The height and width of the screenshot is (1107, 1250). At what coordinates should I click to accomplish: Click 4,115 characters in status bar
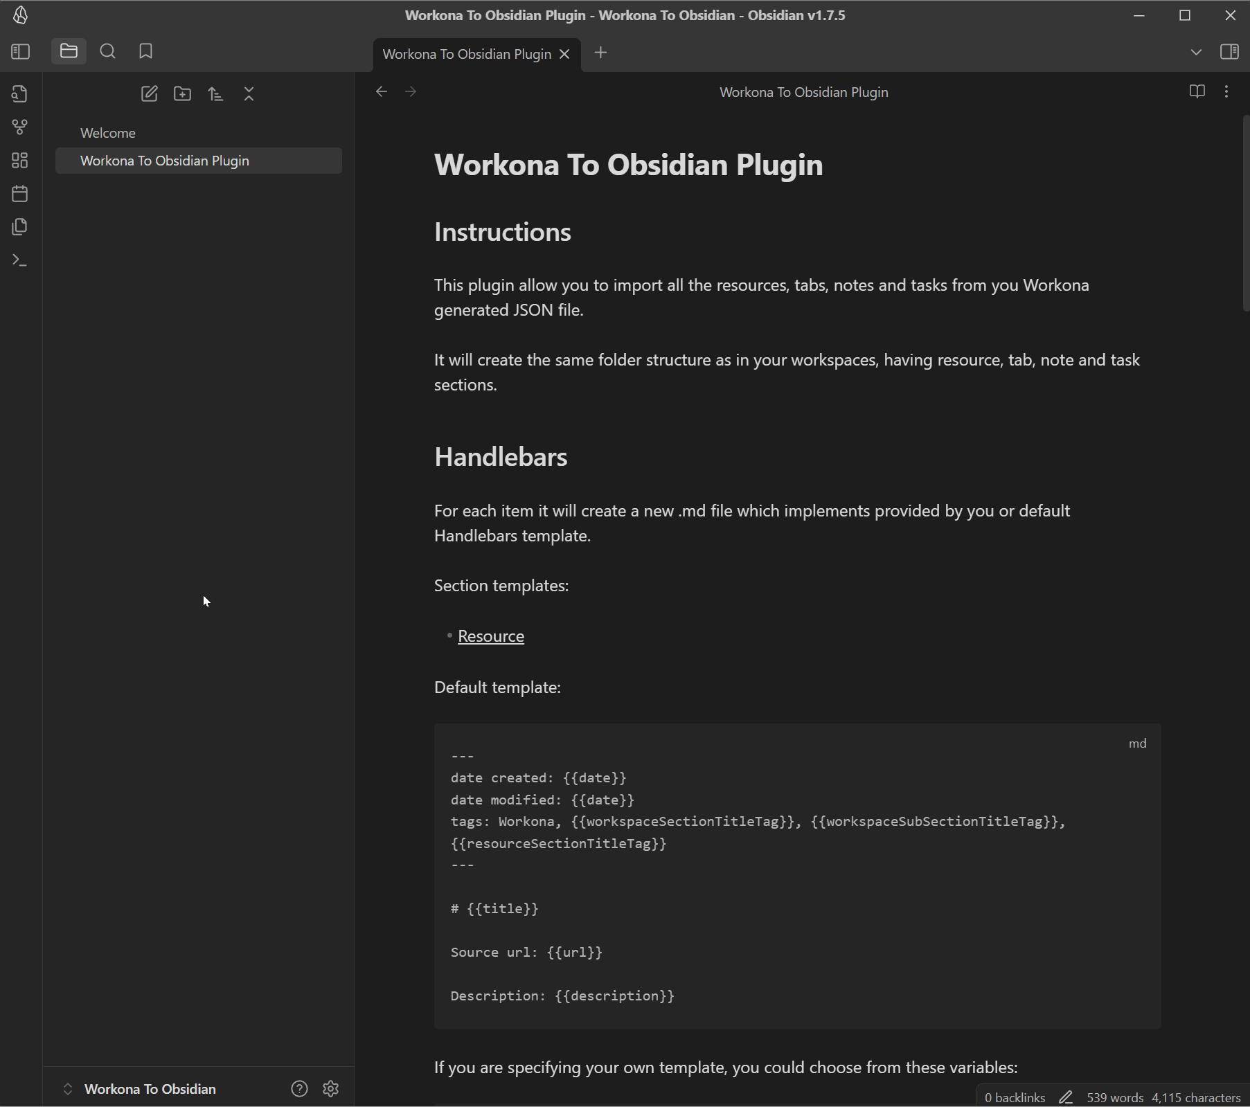(x=1196, y=1097)
